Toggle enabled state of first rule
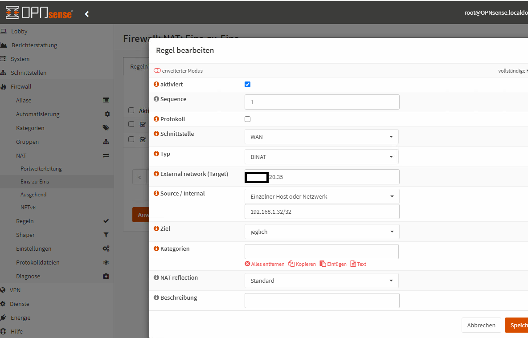 143,125
